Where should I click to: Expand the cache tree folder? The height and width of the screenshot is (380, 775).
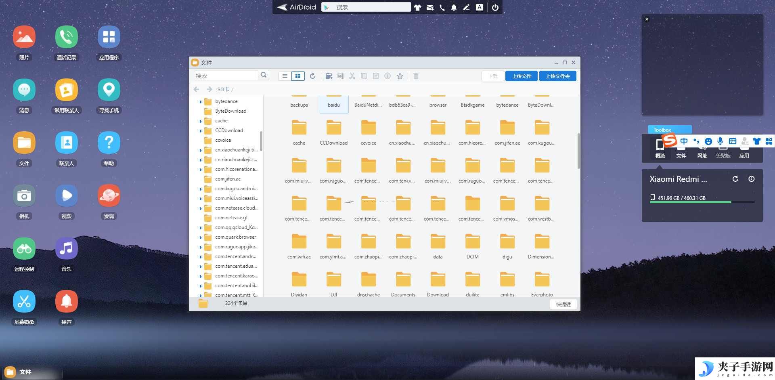[x=201, y=121]
